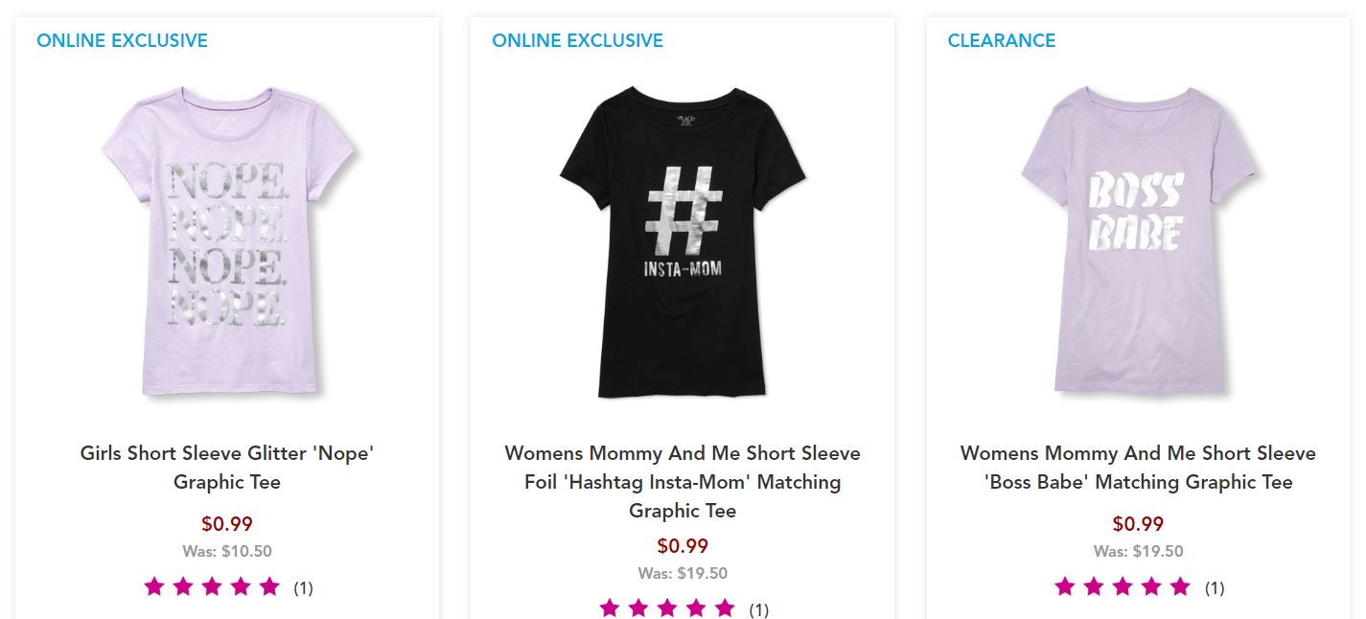
Task: Click the 'Boss Babe' Matching Graphic Tee title
Action: pyautogui.click(x=1138, y=467)
